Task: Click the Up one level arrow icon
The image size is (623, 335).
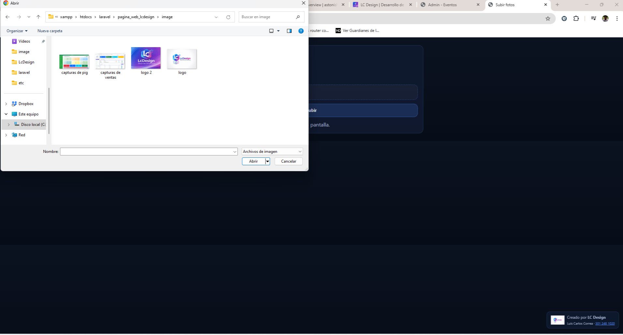Action: click(38, 17)
